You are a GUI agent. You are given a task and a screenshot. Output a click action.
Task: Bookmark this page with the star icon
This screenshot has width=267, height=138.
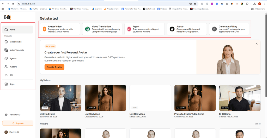tap(195, 4)
